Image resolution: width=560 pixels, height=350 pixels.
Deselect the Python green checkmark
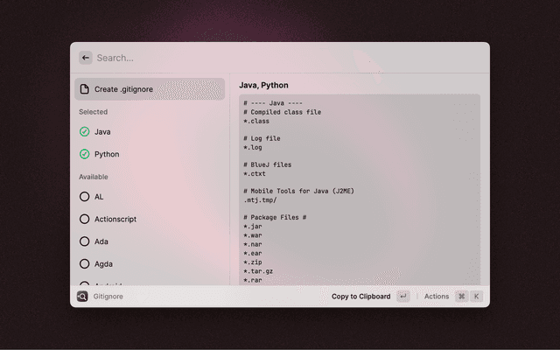tap(85, 154)
